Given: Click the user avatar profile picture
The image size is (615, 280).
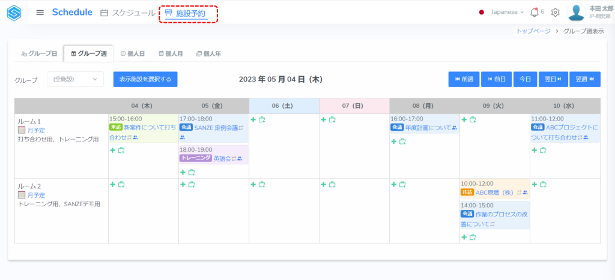Looking at the screenshot, I should [577, 13].
